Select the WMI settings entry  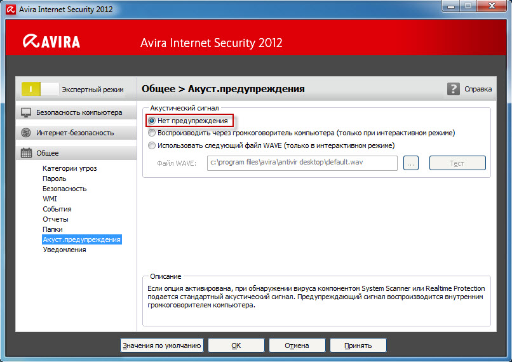click(x=50, y=199)
